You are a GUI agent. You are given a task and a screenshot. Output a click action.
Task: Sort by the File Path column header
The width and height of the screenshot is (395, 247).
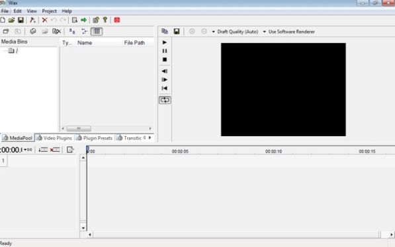coord(134,43)
